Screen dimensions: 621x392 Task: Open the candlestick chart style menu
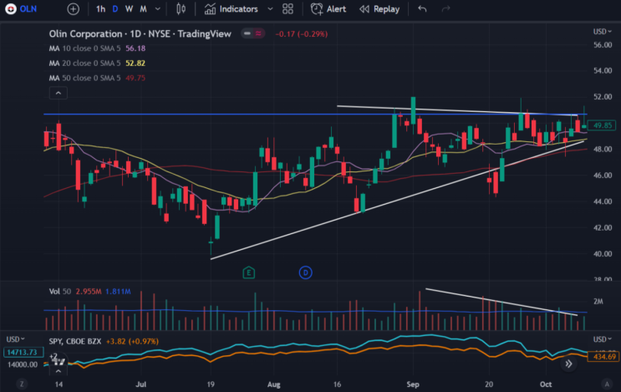(181, 8)
